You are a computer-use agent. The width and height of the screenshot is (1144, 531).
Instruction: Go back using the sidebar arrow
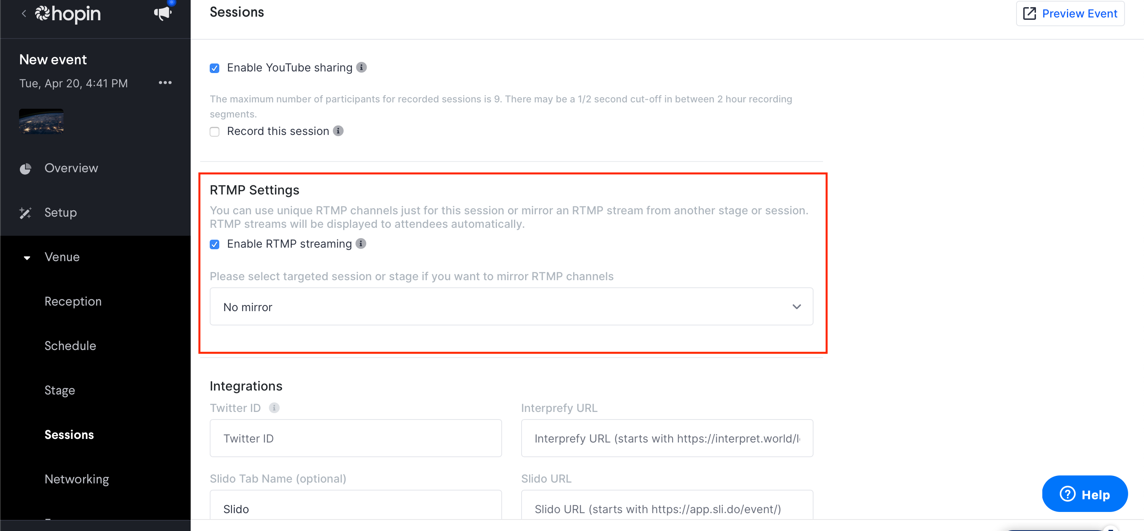tap(24, 14)
